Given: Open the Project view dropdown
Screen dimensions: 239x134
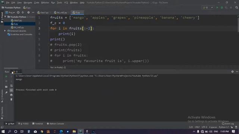Looking at the screenshot, I should (x=10, y=12).
